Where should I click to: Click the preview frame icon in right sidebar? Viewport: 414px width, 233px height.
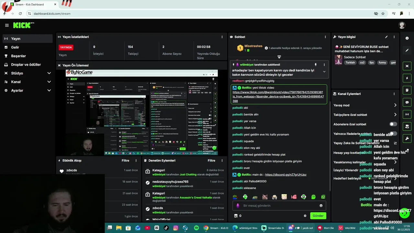pyautogui.click(x=407, y=66)
